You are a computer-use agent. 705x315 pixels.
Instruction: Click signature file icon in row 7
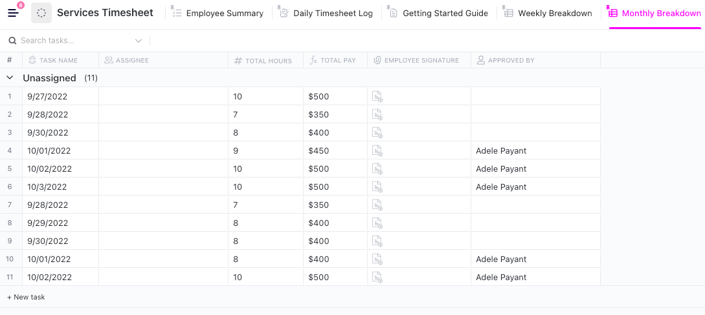(x=377, y=205)
